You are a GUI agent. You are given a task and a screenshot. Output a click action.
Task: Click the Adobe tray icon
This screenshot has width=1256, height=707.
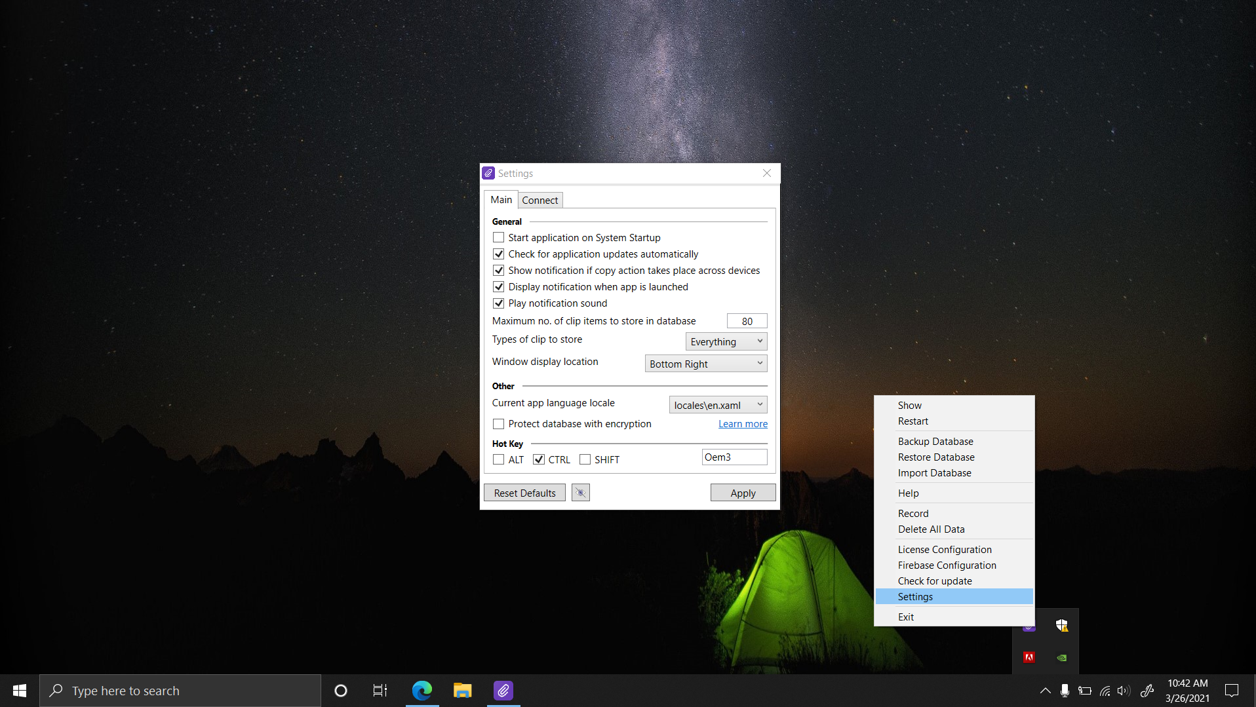tap(1029, 657)
